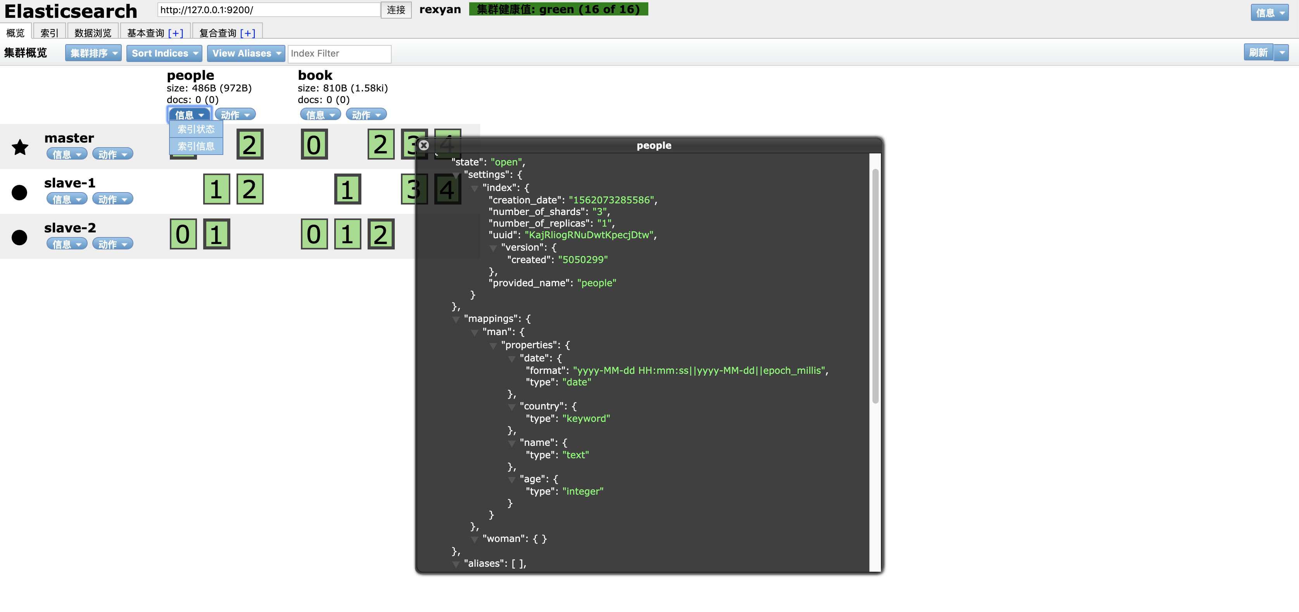This screenshot has height=612, width=1299.
Task: Click slave-2 node circle icon
Action: click(x=19, y=237)
